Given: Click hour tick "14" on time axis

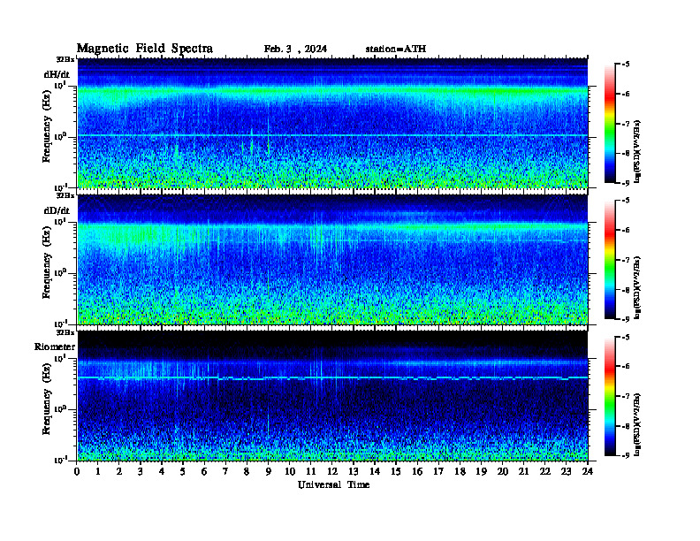Looking at the screenshot, I should click(375, 472).
